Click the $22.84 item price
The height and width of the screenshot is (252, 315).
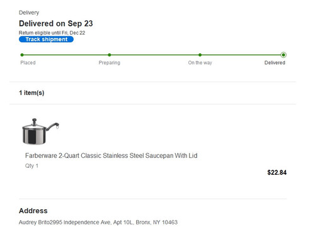(277, 172)
